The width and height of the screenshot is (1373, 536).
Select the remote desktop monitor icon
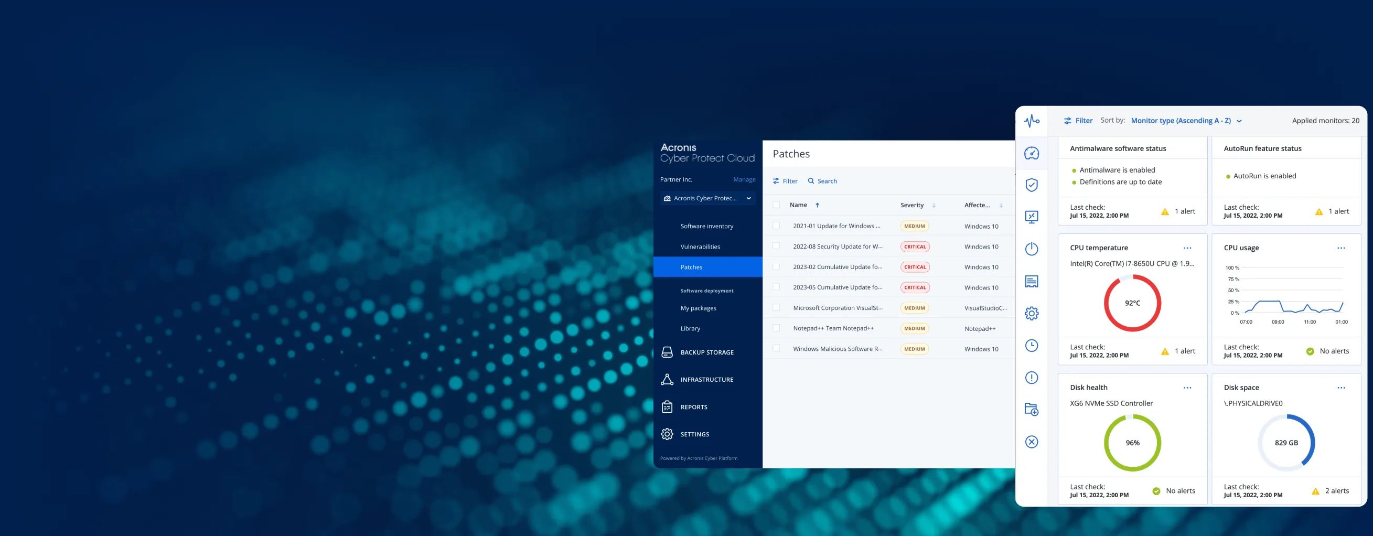[x=1032, y=217]
